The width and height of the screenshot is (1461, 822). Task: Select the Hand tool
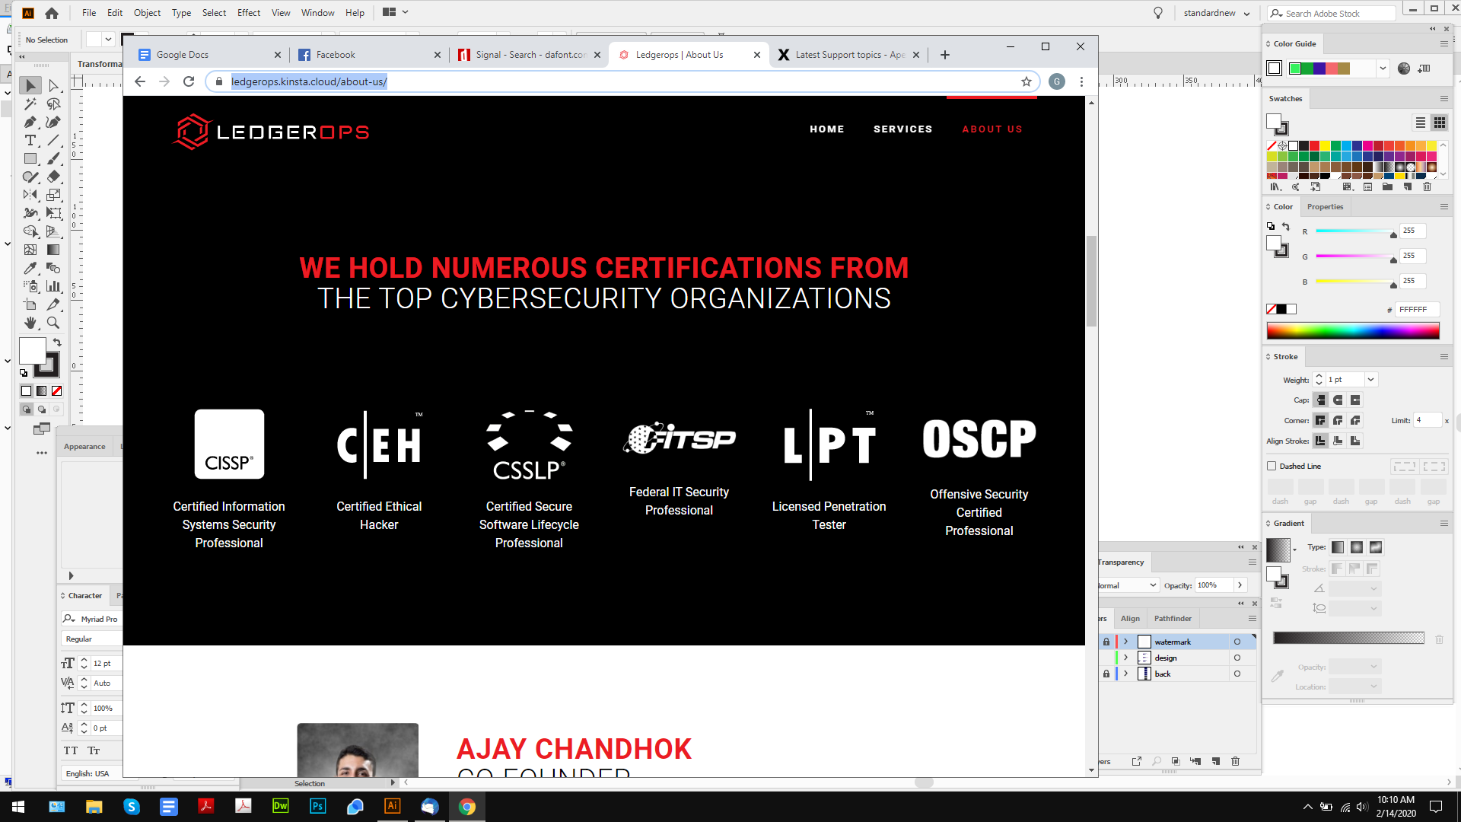click(30, 323)
